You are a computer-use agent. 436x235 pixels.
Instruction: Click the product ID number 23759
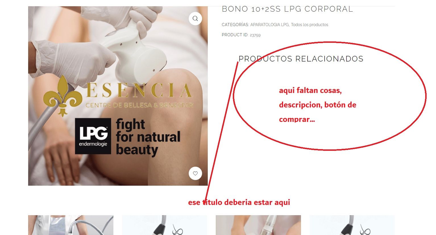point(255,35)
